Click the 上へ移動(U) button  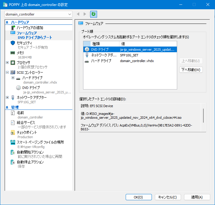191,61
